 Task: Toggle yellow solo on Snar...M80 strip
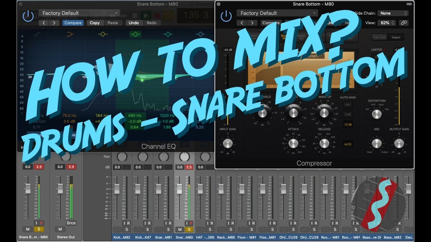click(189, 230)
